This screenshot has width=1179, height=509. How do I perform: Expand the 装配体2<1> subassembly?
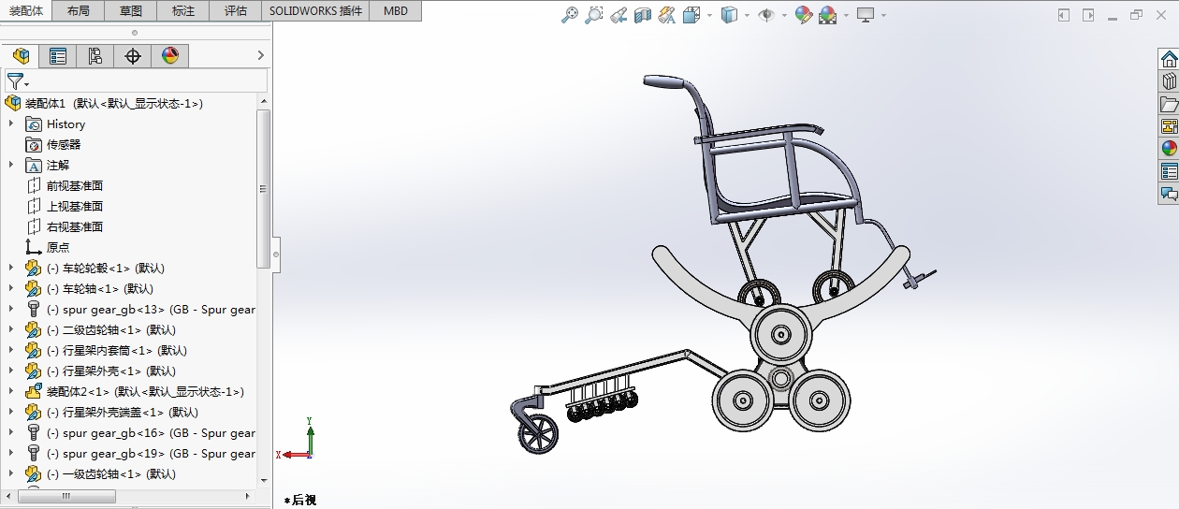point(11,392)
